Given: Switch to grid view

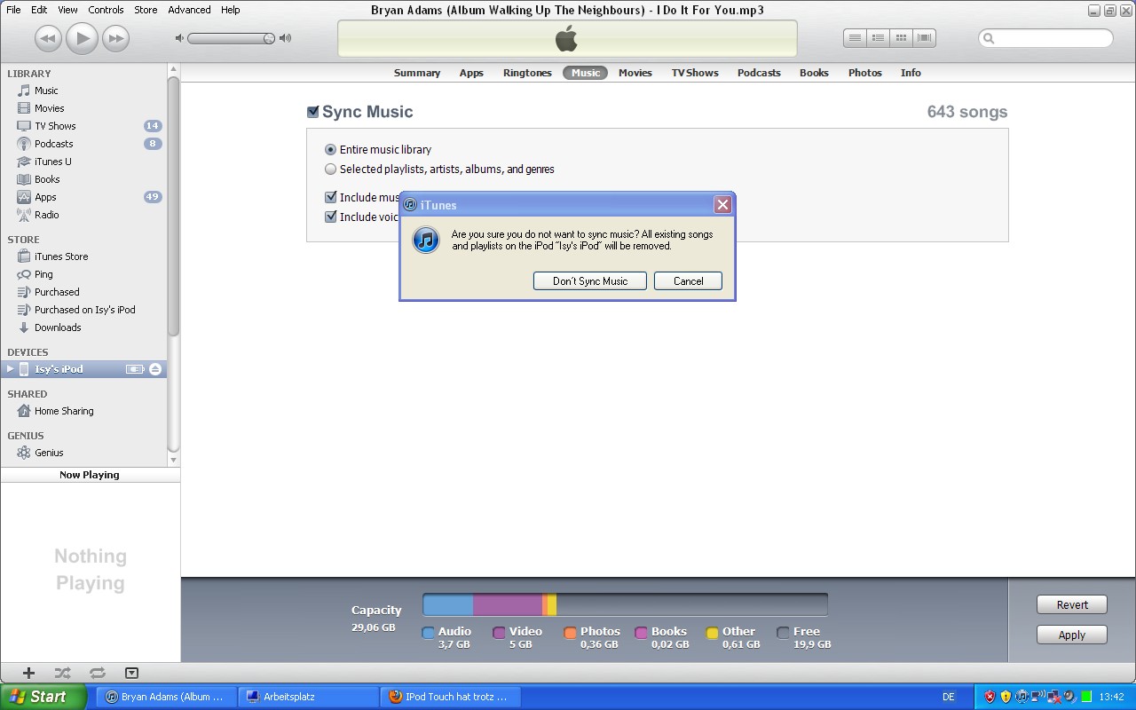Looking at the screenshot, I should (901, 38).
